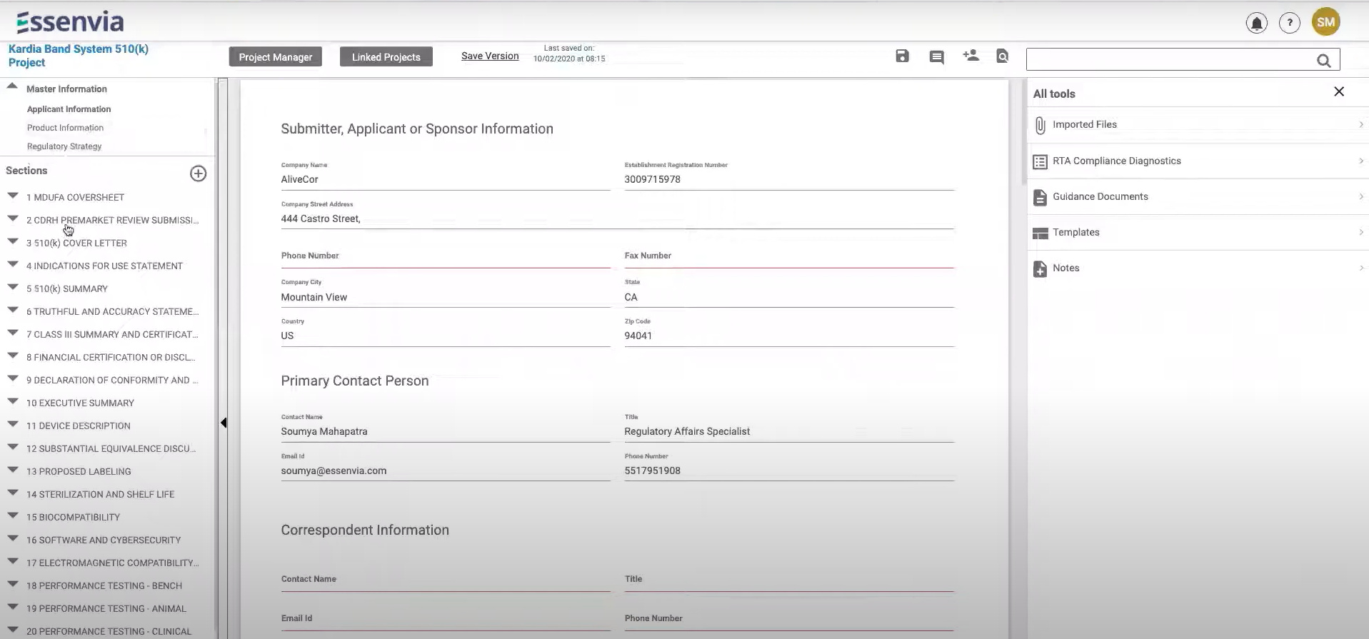Click the add user icon
The height and width of the screenshot is (639, 1369).
click(971, 56)
